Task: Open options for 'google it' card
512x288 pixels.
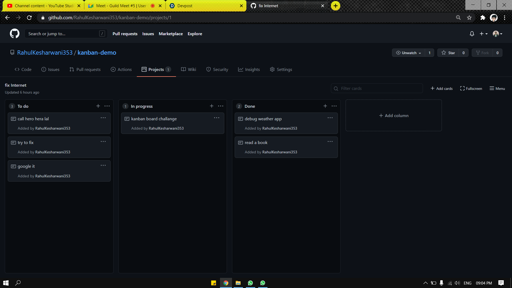Action: click(103, 166)
